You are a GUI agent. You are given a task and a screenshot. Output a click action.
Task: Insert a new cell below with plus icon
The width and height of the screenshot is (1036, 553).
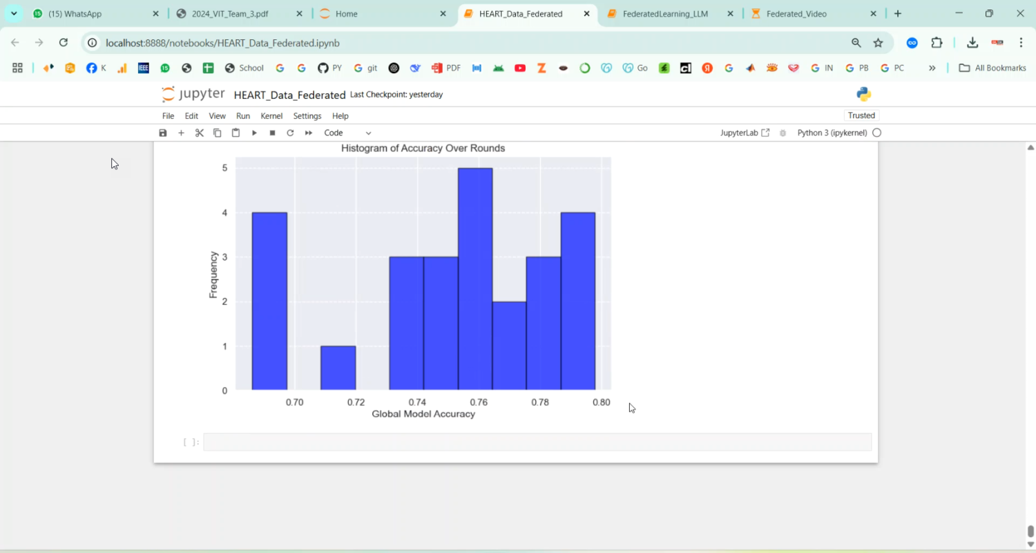181,133
